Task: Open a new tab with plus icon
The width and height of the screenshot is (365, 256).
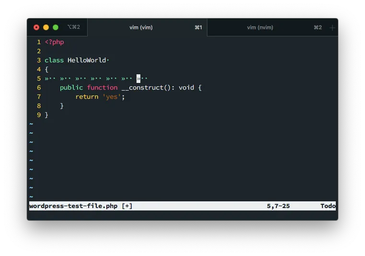Action: (x=332, y=28)
